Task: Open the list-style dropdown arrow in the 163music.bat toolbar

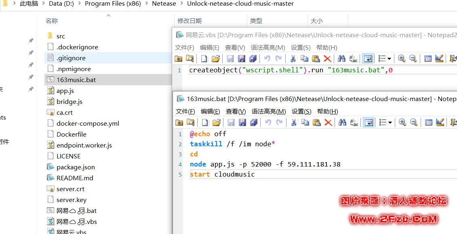Action: click(x=390, y=122)
